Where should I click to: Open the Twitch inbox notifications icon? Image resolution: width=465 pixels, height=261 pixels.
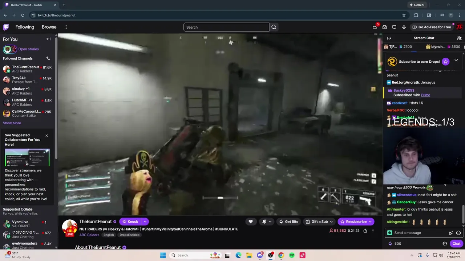click(x=384, y=27)
